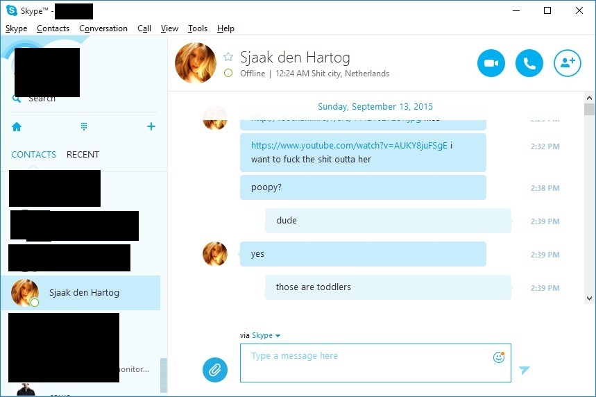This screenshot has width=596, height=397.
Task: Open the Skype menu
Action: click(x=17, y=28)
